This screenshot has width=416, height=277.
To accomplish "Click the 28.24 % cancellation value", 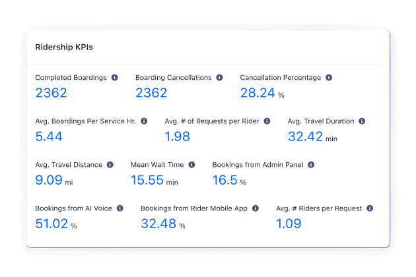I will (262, 93).
